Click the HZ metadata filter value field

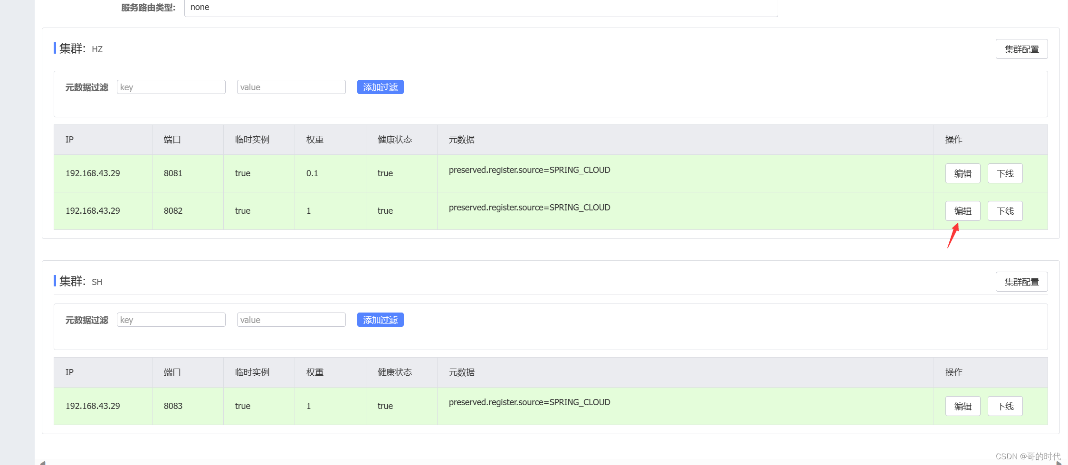coord(291,87)
